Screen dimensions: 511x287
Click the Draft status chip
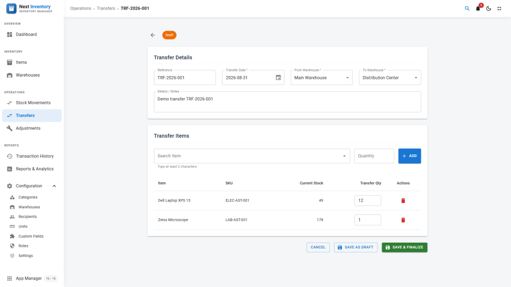pos(169,35)
